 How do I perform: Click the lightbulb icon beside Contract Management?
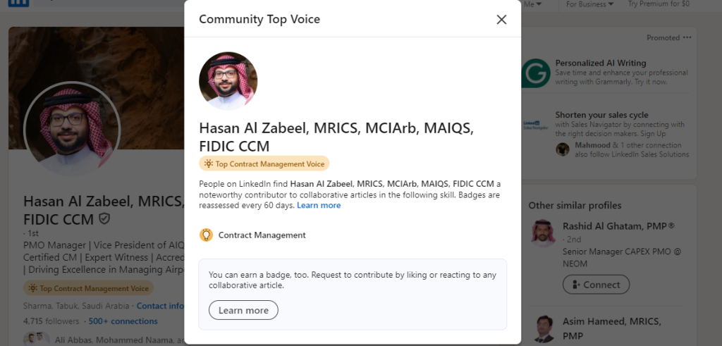click(x=207, y=235)
